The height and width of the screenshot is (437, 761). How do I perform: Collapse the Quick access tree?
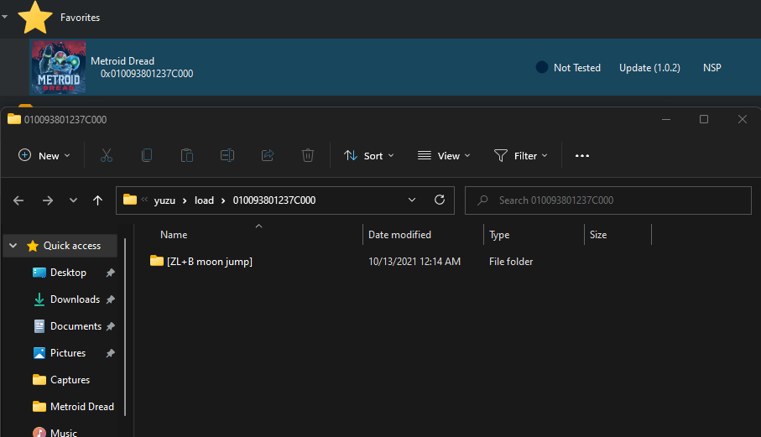[x=13, y=246]
